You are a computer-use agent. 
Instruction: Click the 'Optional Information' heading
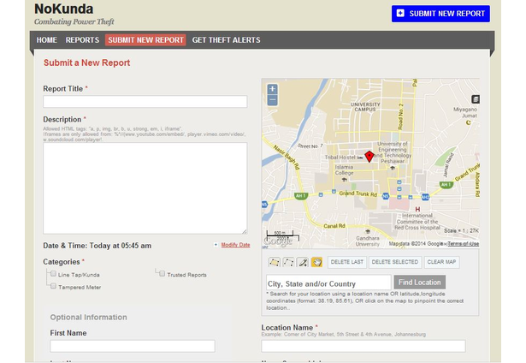[89, 318]
